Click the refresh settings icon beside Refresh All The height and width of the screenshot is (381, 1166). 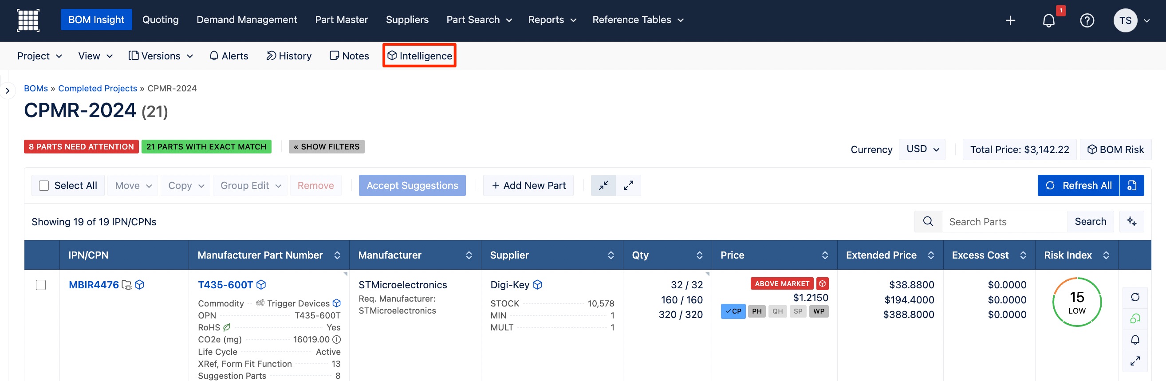pyautogui.click(x=1131, y=185)
